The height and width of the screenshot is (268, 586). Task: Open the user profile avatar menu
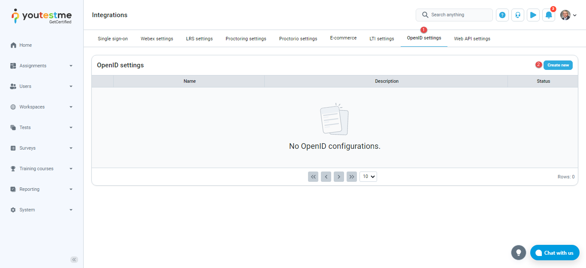[x=568, y=15]
